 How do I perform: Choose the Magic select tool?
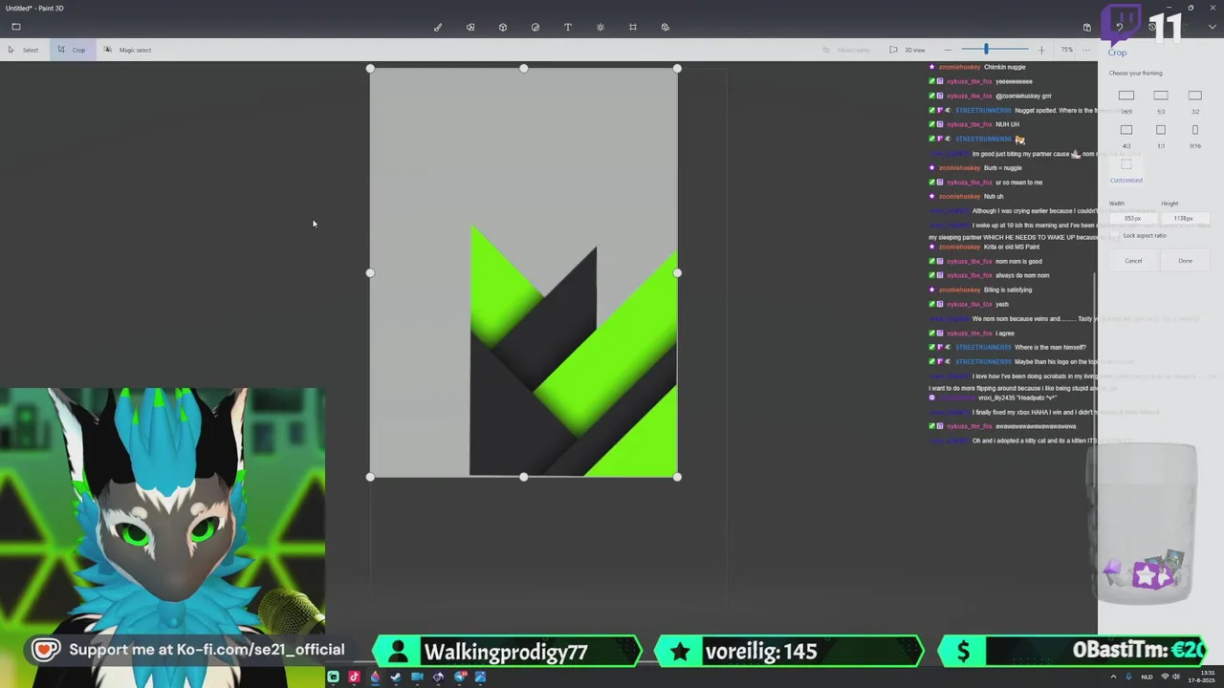128,50
